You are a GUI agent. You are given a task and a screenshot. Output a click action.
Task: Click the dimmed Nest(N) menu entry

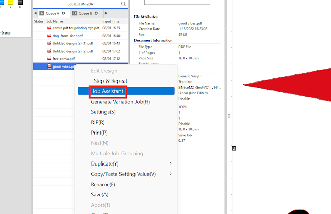click(126, 143)
